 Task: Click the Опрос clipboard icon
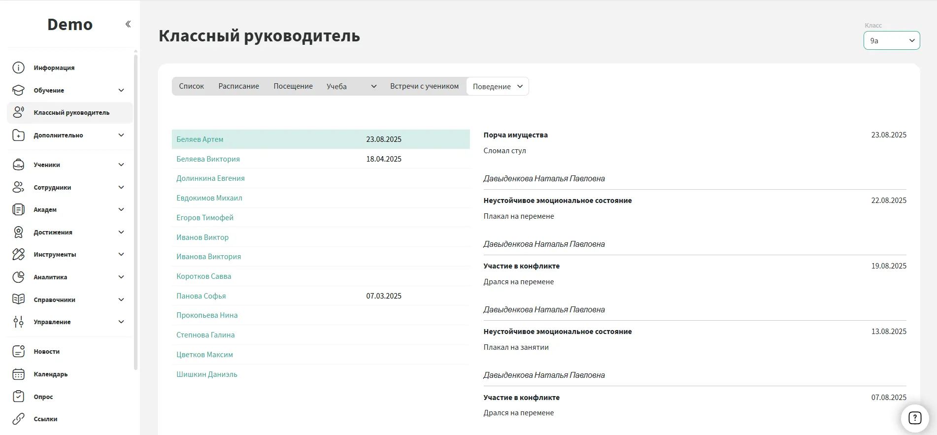pyautogui.click(x=18, y=397)
